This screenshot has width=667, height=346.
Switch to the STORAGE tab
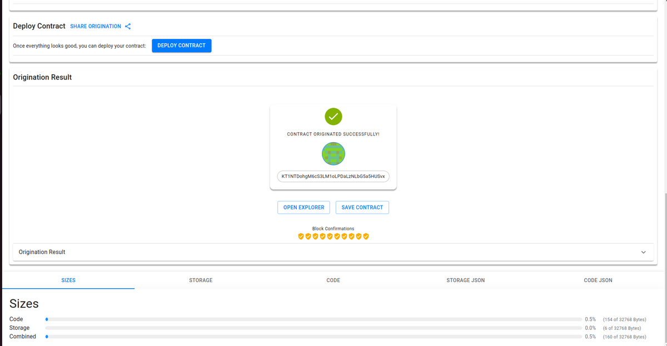point(201,280)
